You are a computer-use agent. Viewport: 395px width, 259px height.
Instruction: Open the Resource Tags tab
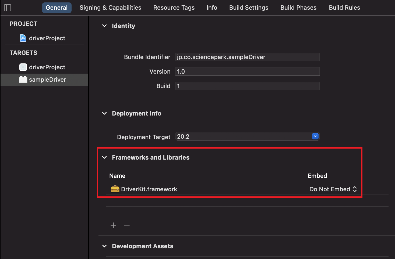[174, 8]
